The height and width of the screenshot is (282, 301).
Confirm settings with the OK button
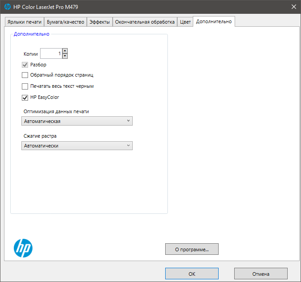pos(192,274)
